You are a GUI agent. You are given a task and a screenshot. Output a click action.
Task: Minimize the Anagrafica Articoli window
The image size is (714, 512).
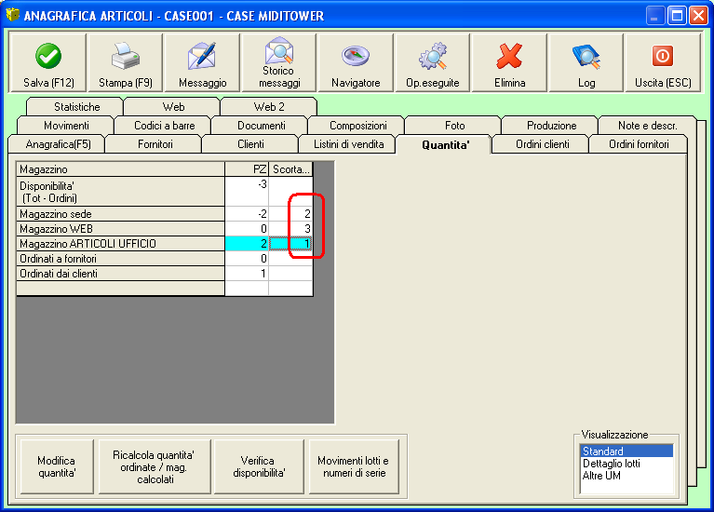pos(655,16)
